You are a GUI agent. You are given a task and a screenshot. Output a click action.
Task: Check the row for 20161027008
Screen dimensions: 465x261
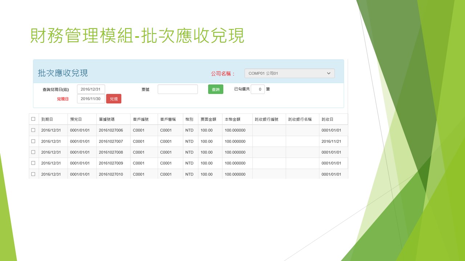point(33,152)
